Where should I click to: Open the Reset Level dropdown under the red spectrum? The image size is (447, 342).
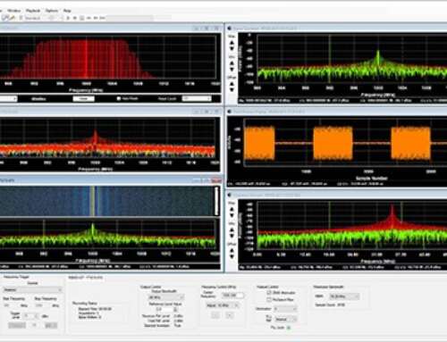coord(197,98)
